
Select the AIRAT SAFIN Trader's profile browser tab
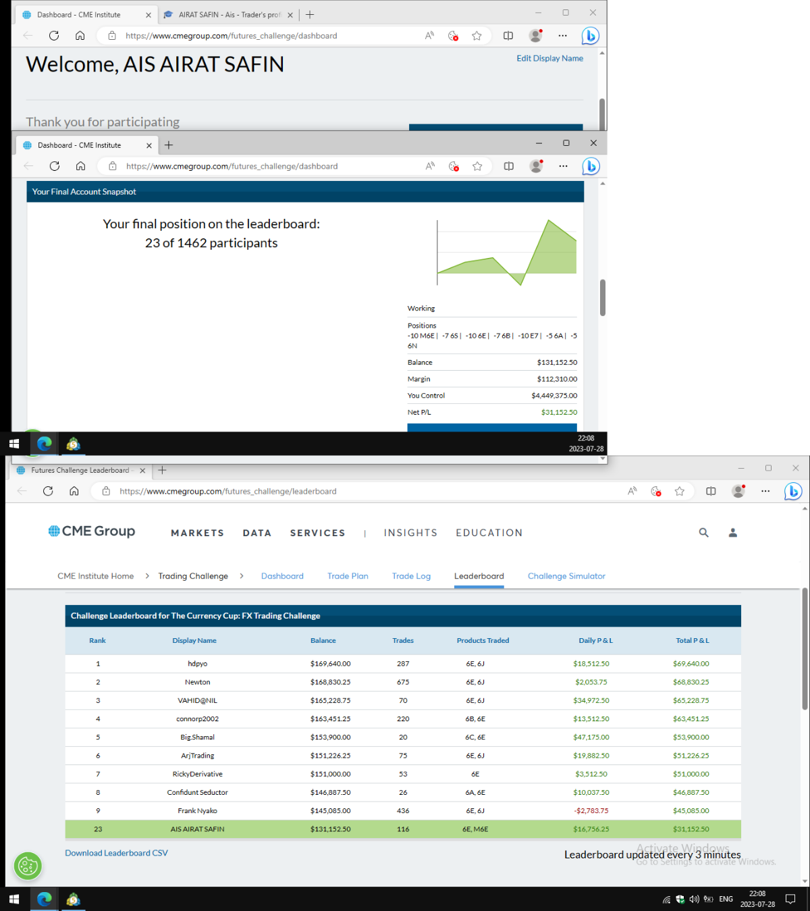pos(227,15)
